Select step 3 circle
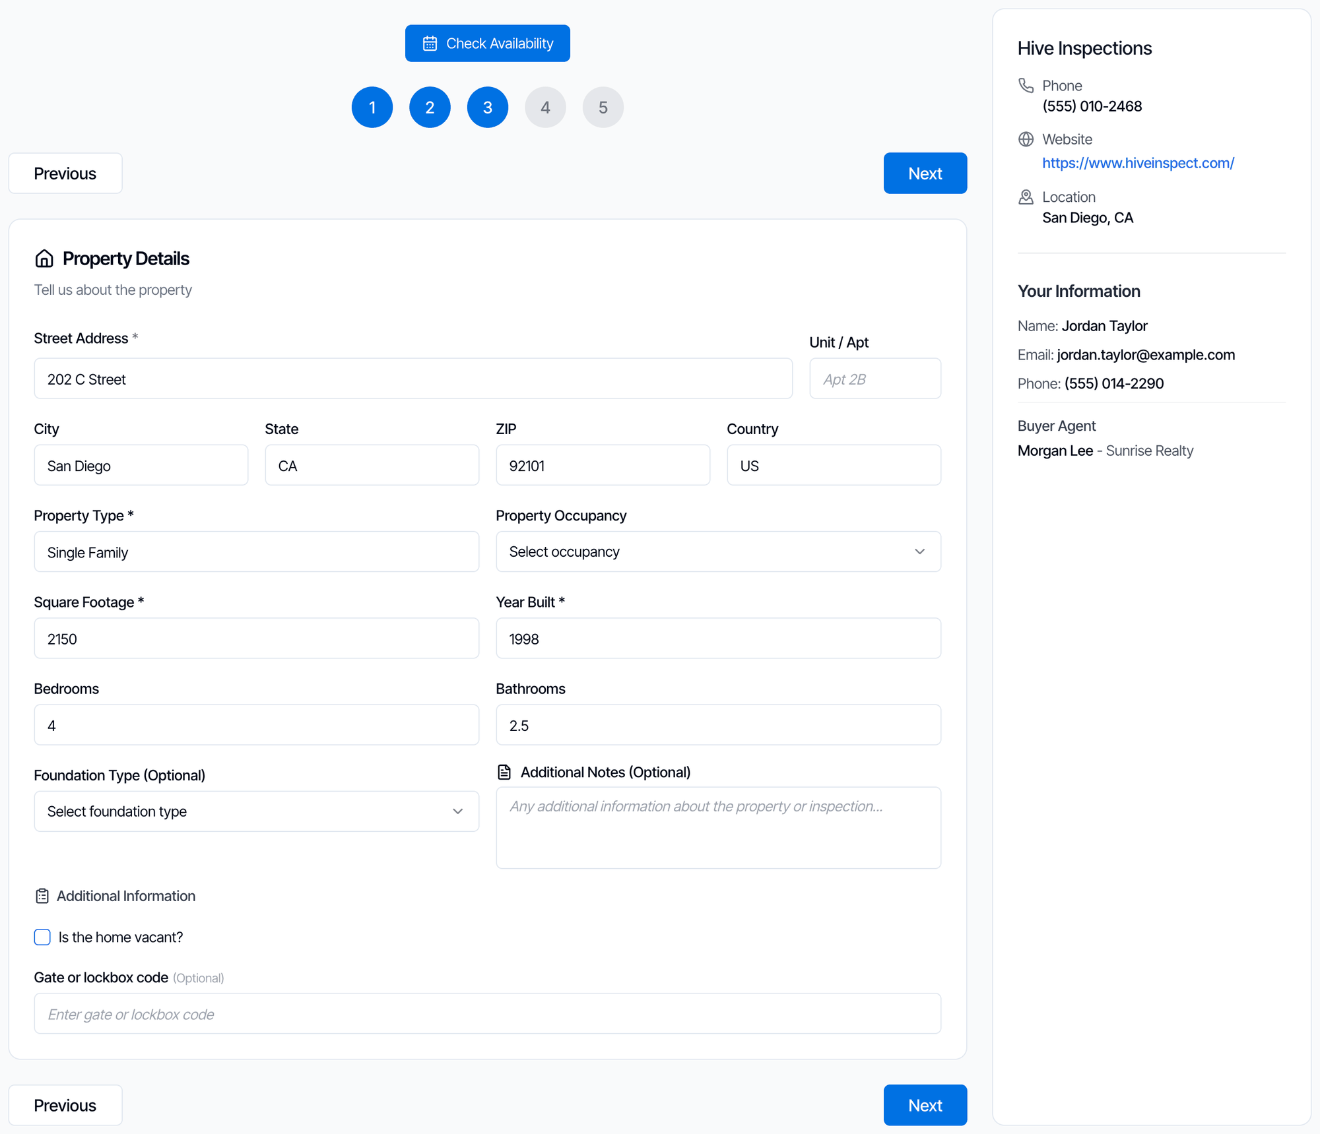 [488, 108]
